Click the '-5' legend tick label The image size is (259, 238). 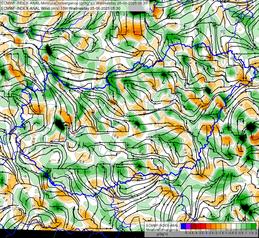186,233
